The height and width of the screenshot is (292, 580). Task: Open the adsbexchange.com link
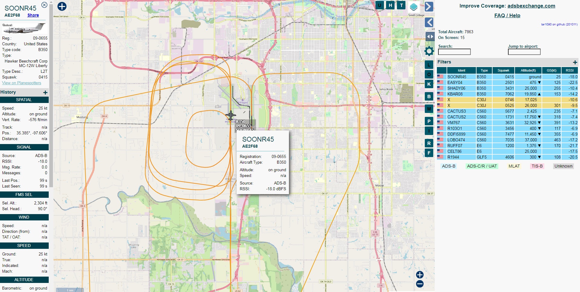click(x=531, y=6)
